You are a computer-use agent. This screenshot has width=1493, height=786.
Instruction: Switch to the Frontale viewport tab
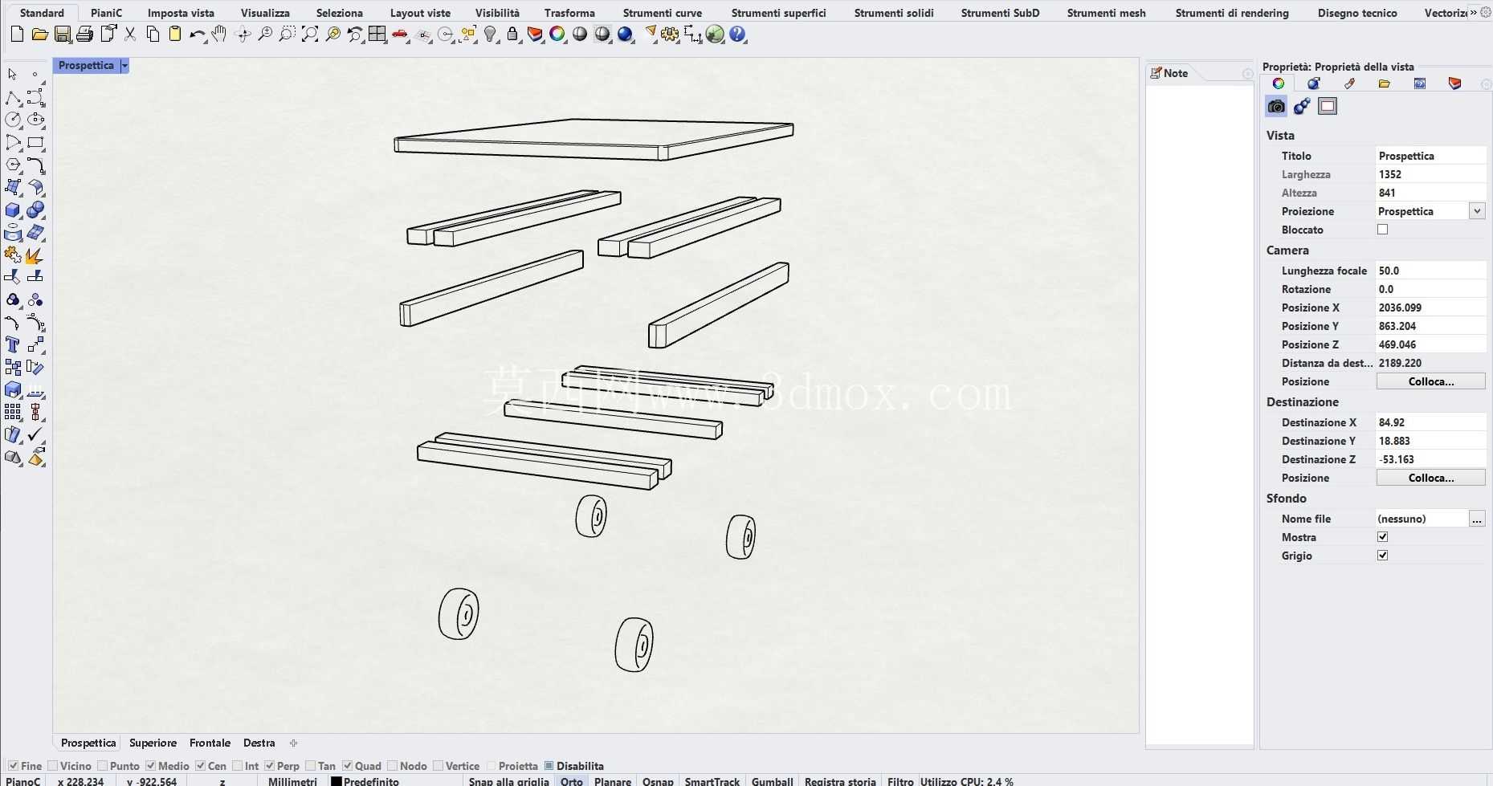tap(210, 743)
